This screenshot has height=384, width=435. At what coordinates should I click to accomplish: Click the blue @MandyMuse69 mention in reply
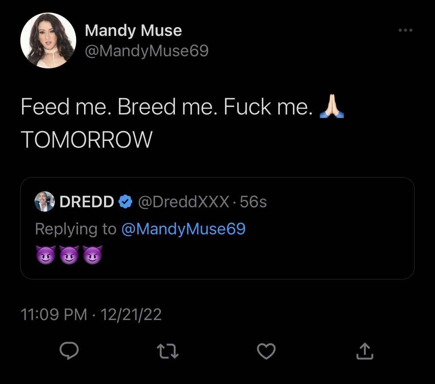coord(183,229)
